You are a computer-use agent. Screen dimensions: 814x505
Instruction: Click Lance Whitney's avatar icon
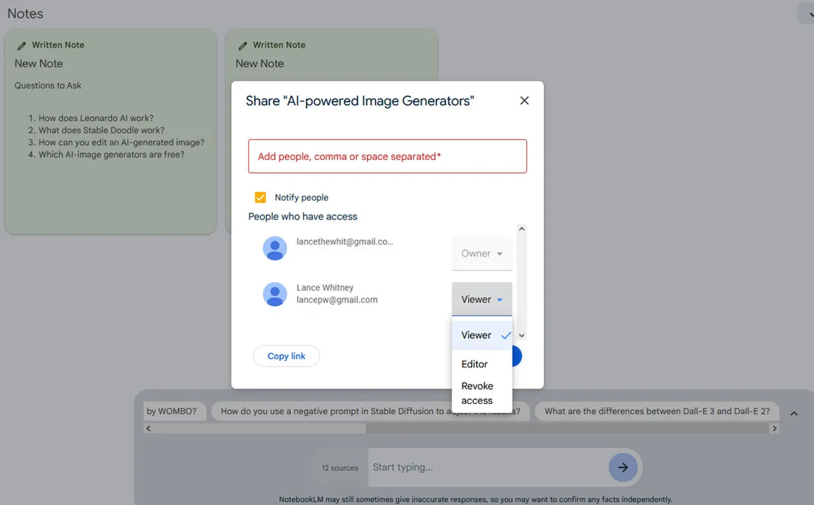point(275,294)
